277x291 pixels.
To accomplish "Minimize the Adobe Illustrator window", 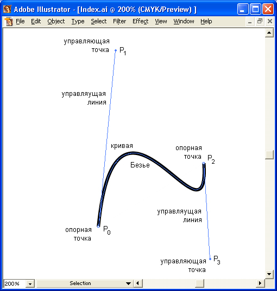I will point(243,9).
